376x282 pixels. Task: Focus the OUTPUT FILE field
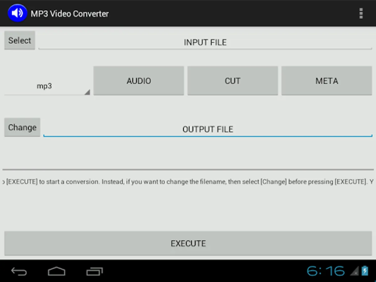(x=208, y=129)
